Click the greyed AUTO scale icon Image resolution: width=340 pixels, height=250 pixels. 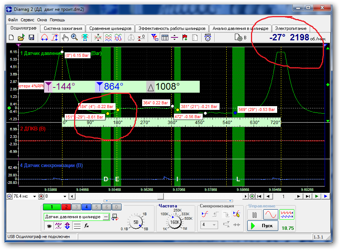(131, 37)
